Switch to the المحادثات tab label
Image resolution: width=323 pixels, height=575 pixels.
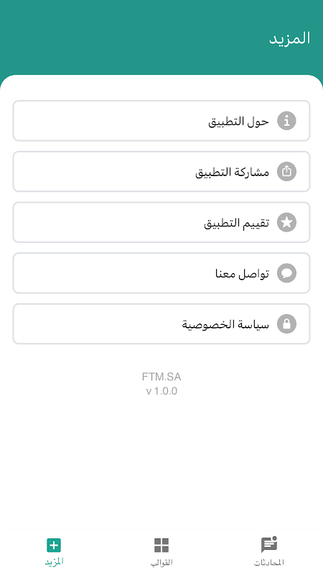[x=268, y=562]
